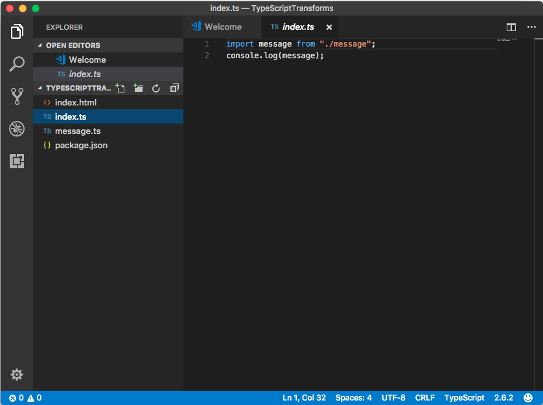Viewport: 543px width, 405px height.
Task: Change file encoding via UTF-8
Action: click(x=393, y=398)
